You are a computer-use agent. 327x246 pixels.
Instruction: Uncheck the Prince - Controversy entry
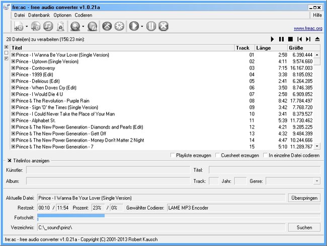(x=13, y=68)
